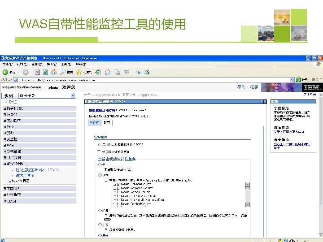This screenshot has width=323, height=242.
Task: Click the page icon in the address bar
Action: click(16, 80)
